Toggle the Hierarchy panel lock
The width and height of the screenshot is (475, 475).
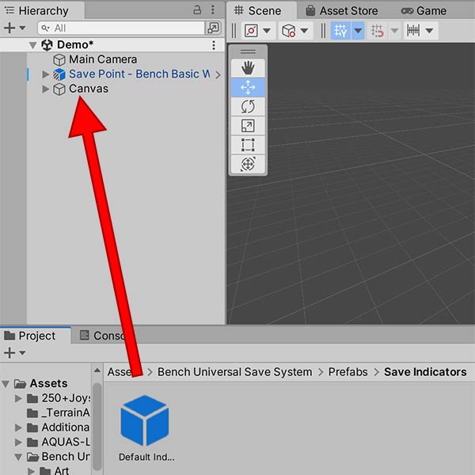pyautogui.click(x=197, y=10)
